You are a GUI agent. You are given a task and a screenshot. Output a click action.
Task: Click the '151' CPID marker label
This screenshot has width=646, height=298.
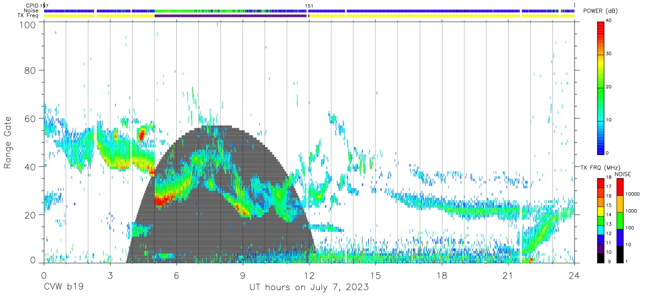tap(309, 6)
